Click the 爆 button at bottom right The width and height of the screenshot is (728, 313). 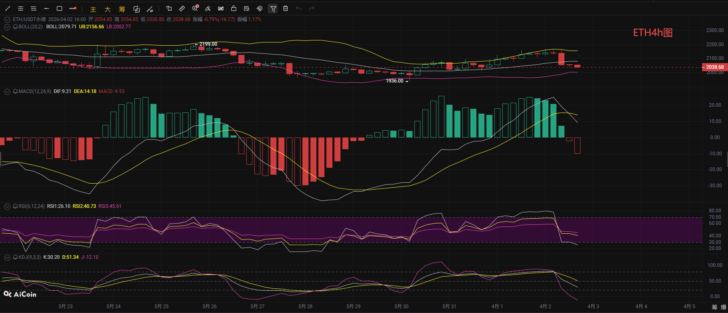pos(724,307)
